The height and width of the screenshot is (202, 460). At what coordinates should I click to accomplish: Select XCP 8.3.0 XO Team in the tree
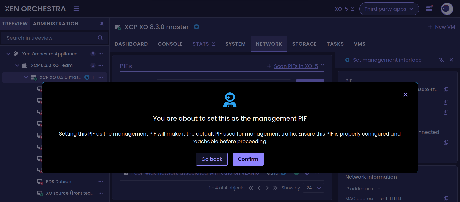(52, 65)
